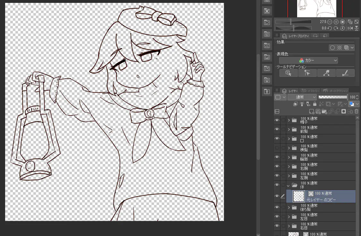Open the expression color カラー dropdown

coord(308,60)
